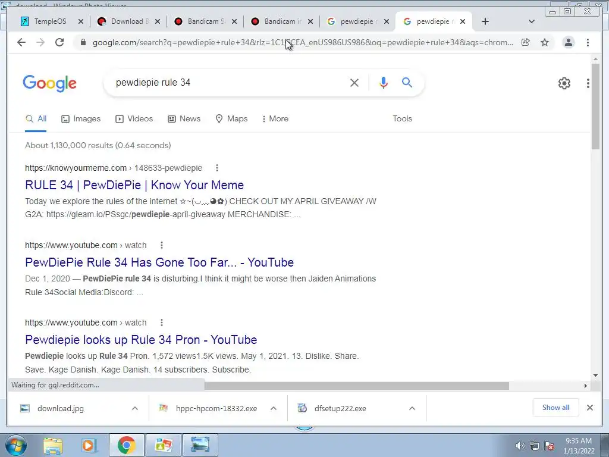The height and width of the screenshot is (457, 609).
Task: Open options for Rule 34 Pron result
Action: (x=162, y=323)
